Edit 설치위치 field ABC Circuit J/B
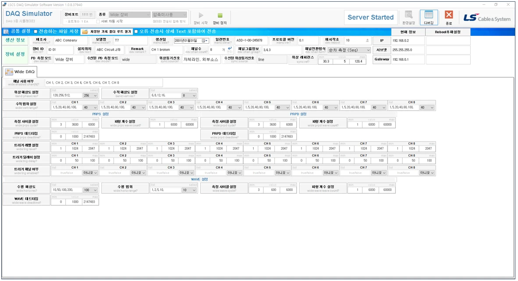Image resolution: width=518 pixels, height=281 pixels. [x=109, y=50]
